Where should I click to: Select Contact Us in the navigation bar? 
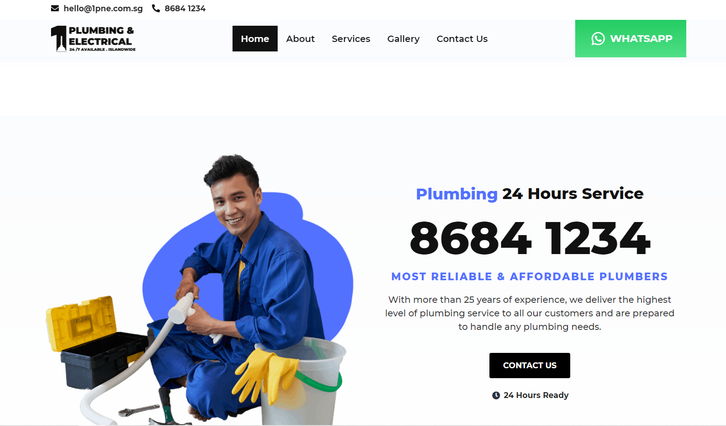(x=462, y=39)
